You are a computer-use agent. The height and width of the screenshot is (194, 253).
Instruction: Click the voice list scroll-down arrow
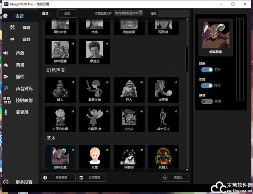pos(187,169)
